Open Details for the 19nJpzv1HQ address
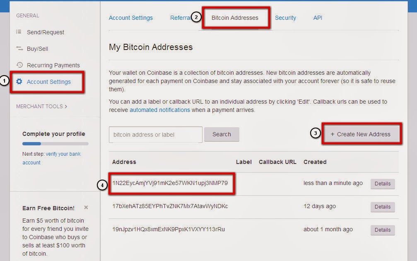 pos(383,230)
